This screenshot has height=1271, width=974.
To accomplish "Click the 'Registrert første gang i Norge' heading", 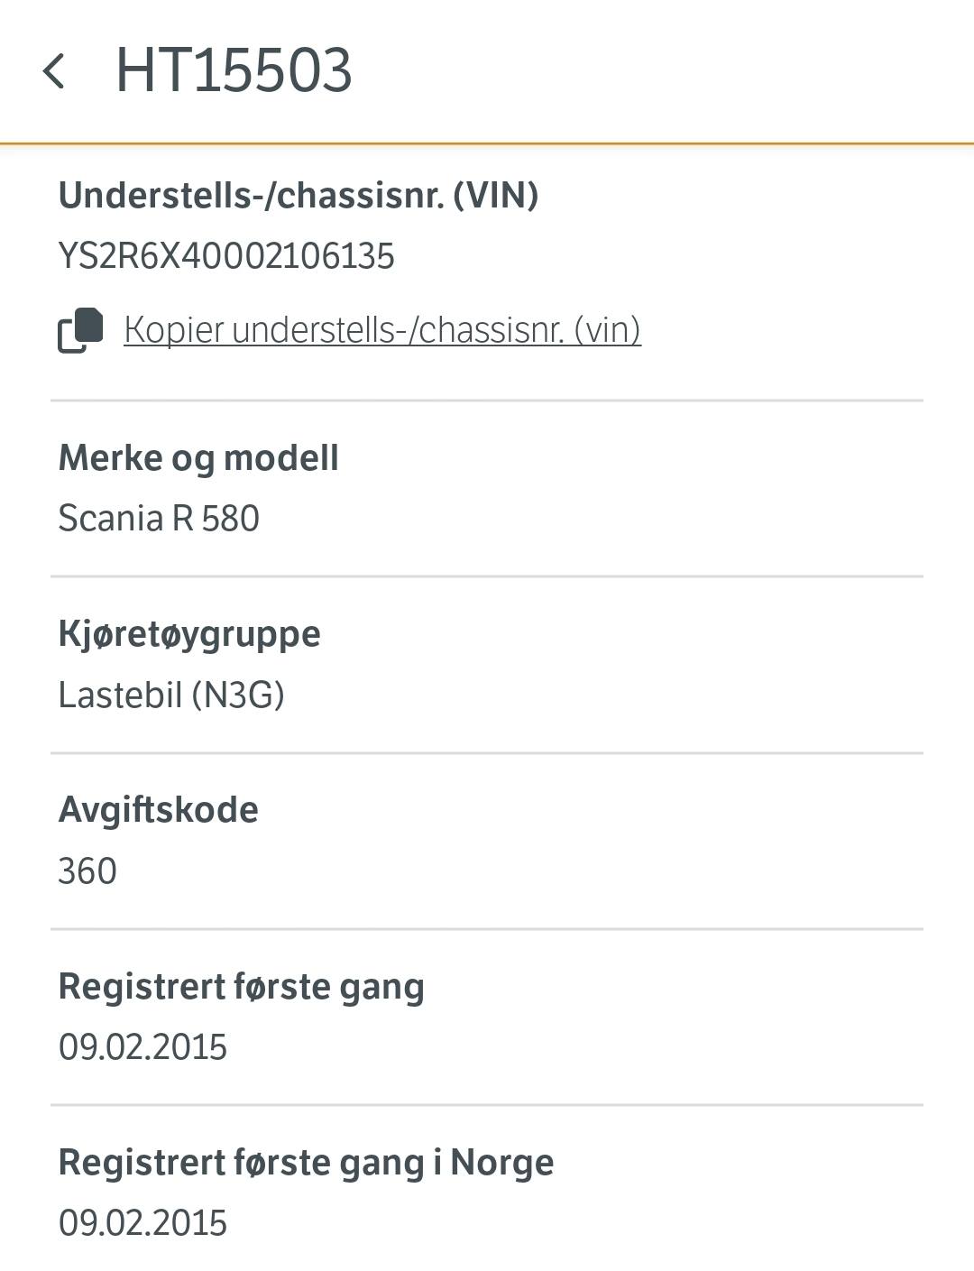I will [306, 1162].
